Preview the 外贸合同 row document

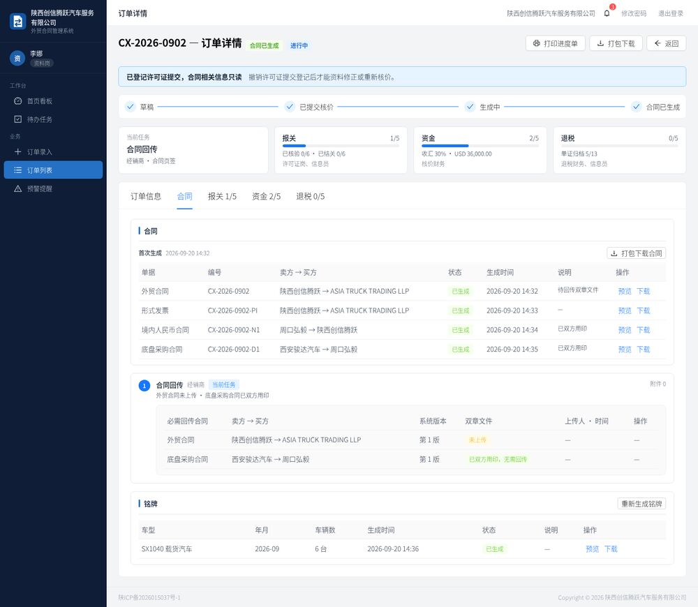[x=625, y=291]
